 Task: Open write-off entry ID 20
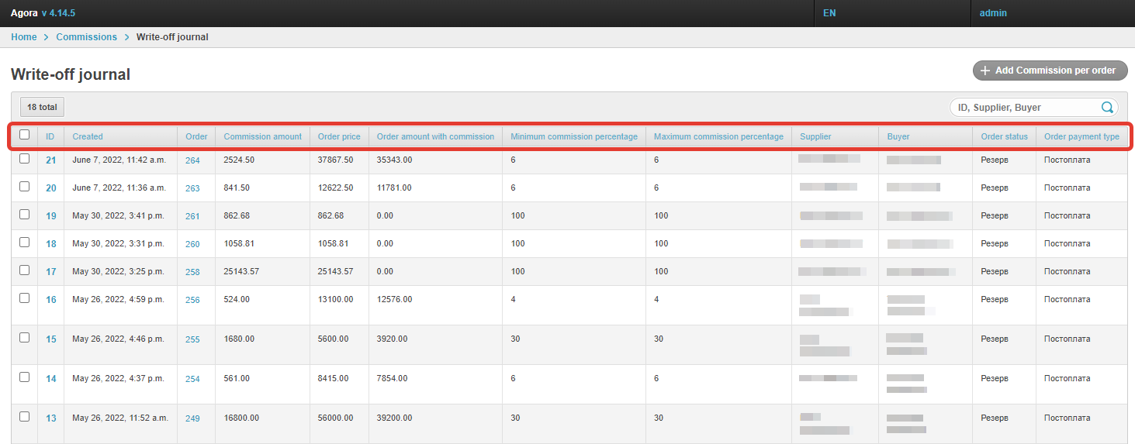[51, 188]
